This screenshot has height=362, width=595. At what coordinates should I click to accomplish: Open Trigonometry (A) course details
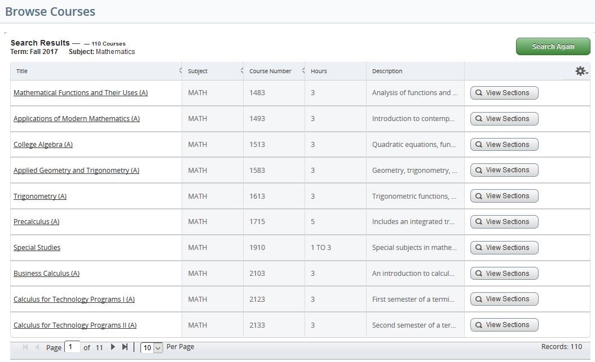(x=40, y=196)
